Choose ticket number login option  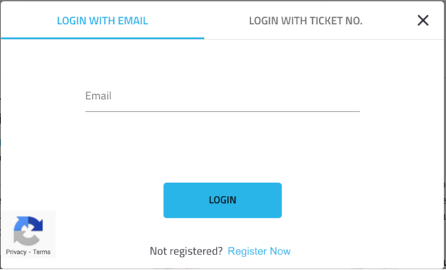point(306,20)
